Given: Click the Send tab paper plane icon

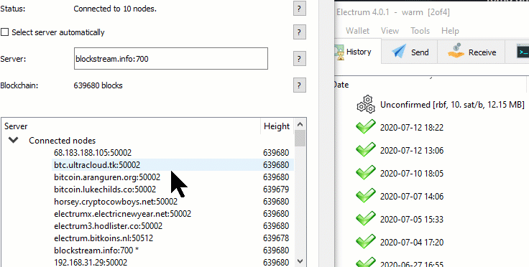Looking at the screenshot, I should (x=398, y=52).
